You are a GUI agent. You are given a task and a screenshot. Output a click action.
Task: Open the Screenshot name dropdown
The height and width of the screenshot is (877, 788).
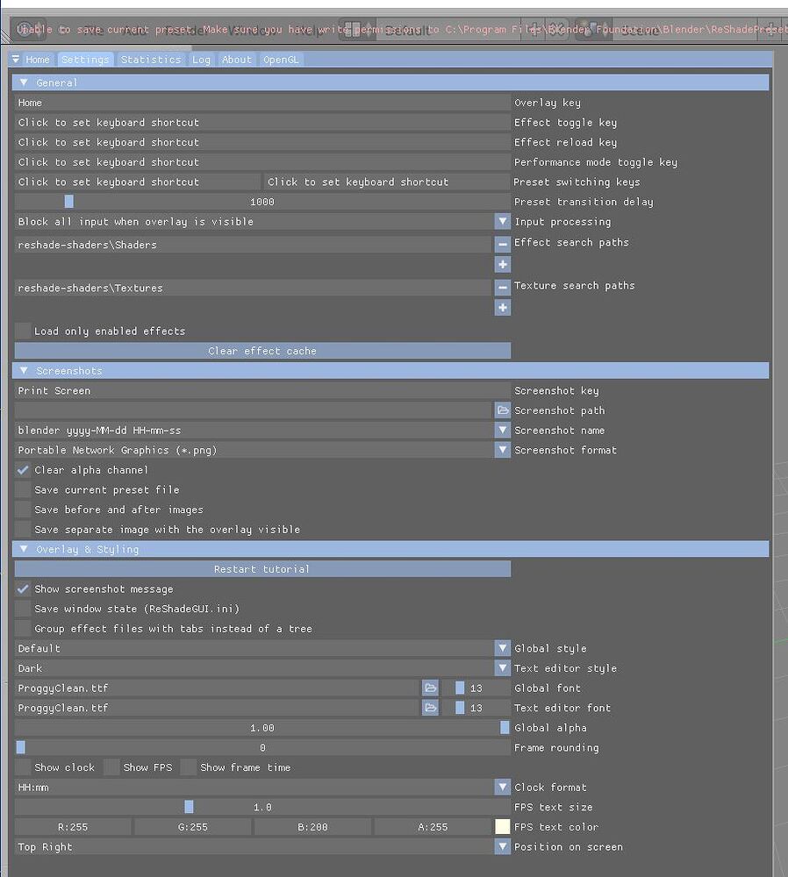coord(502,430)
